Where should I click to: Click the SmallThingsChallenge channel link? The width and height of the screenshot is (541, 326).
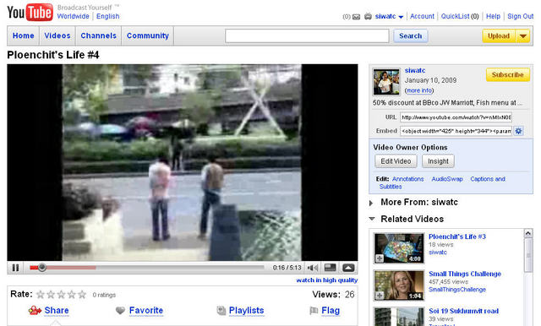coord(457,290)
